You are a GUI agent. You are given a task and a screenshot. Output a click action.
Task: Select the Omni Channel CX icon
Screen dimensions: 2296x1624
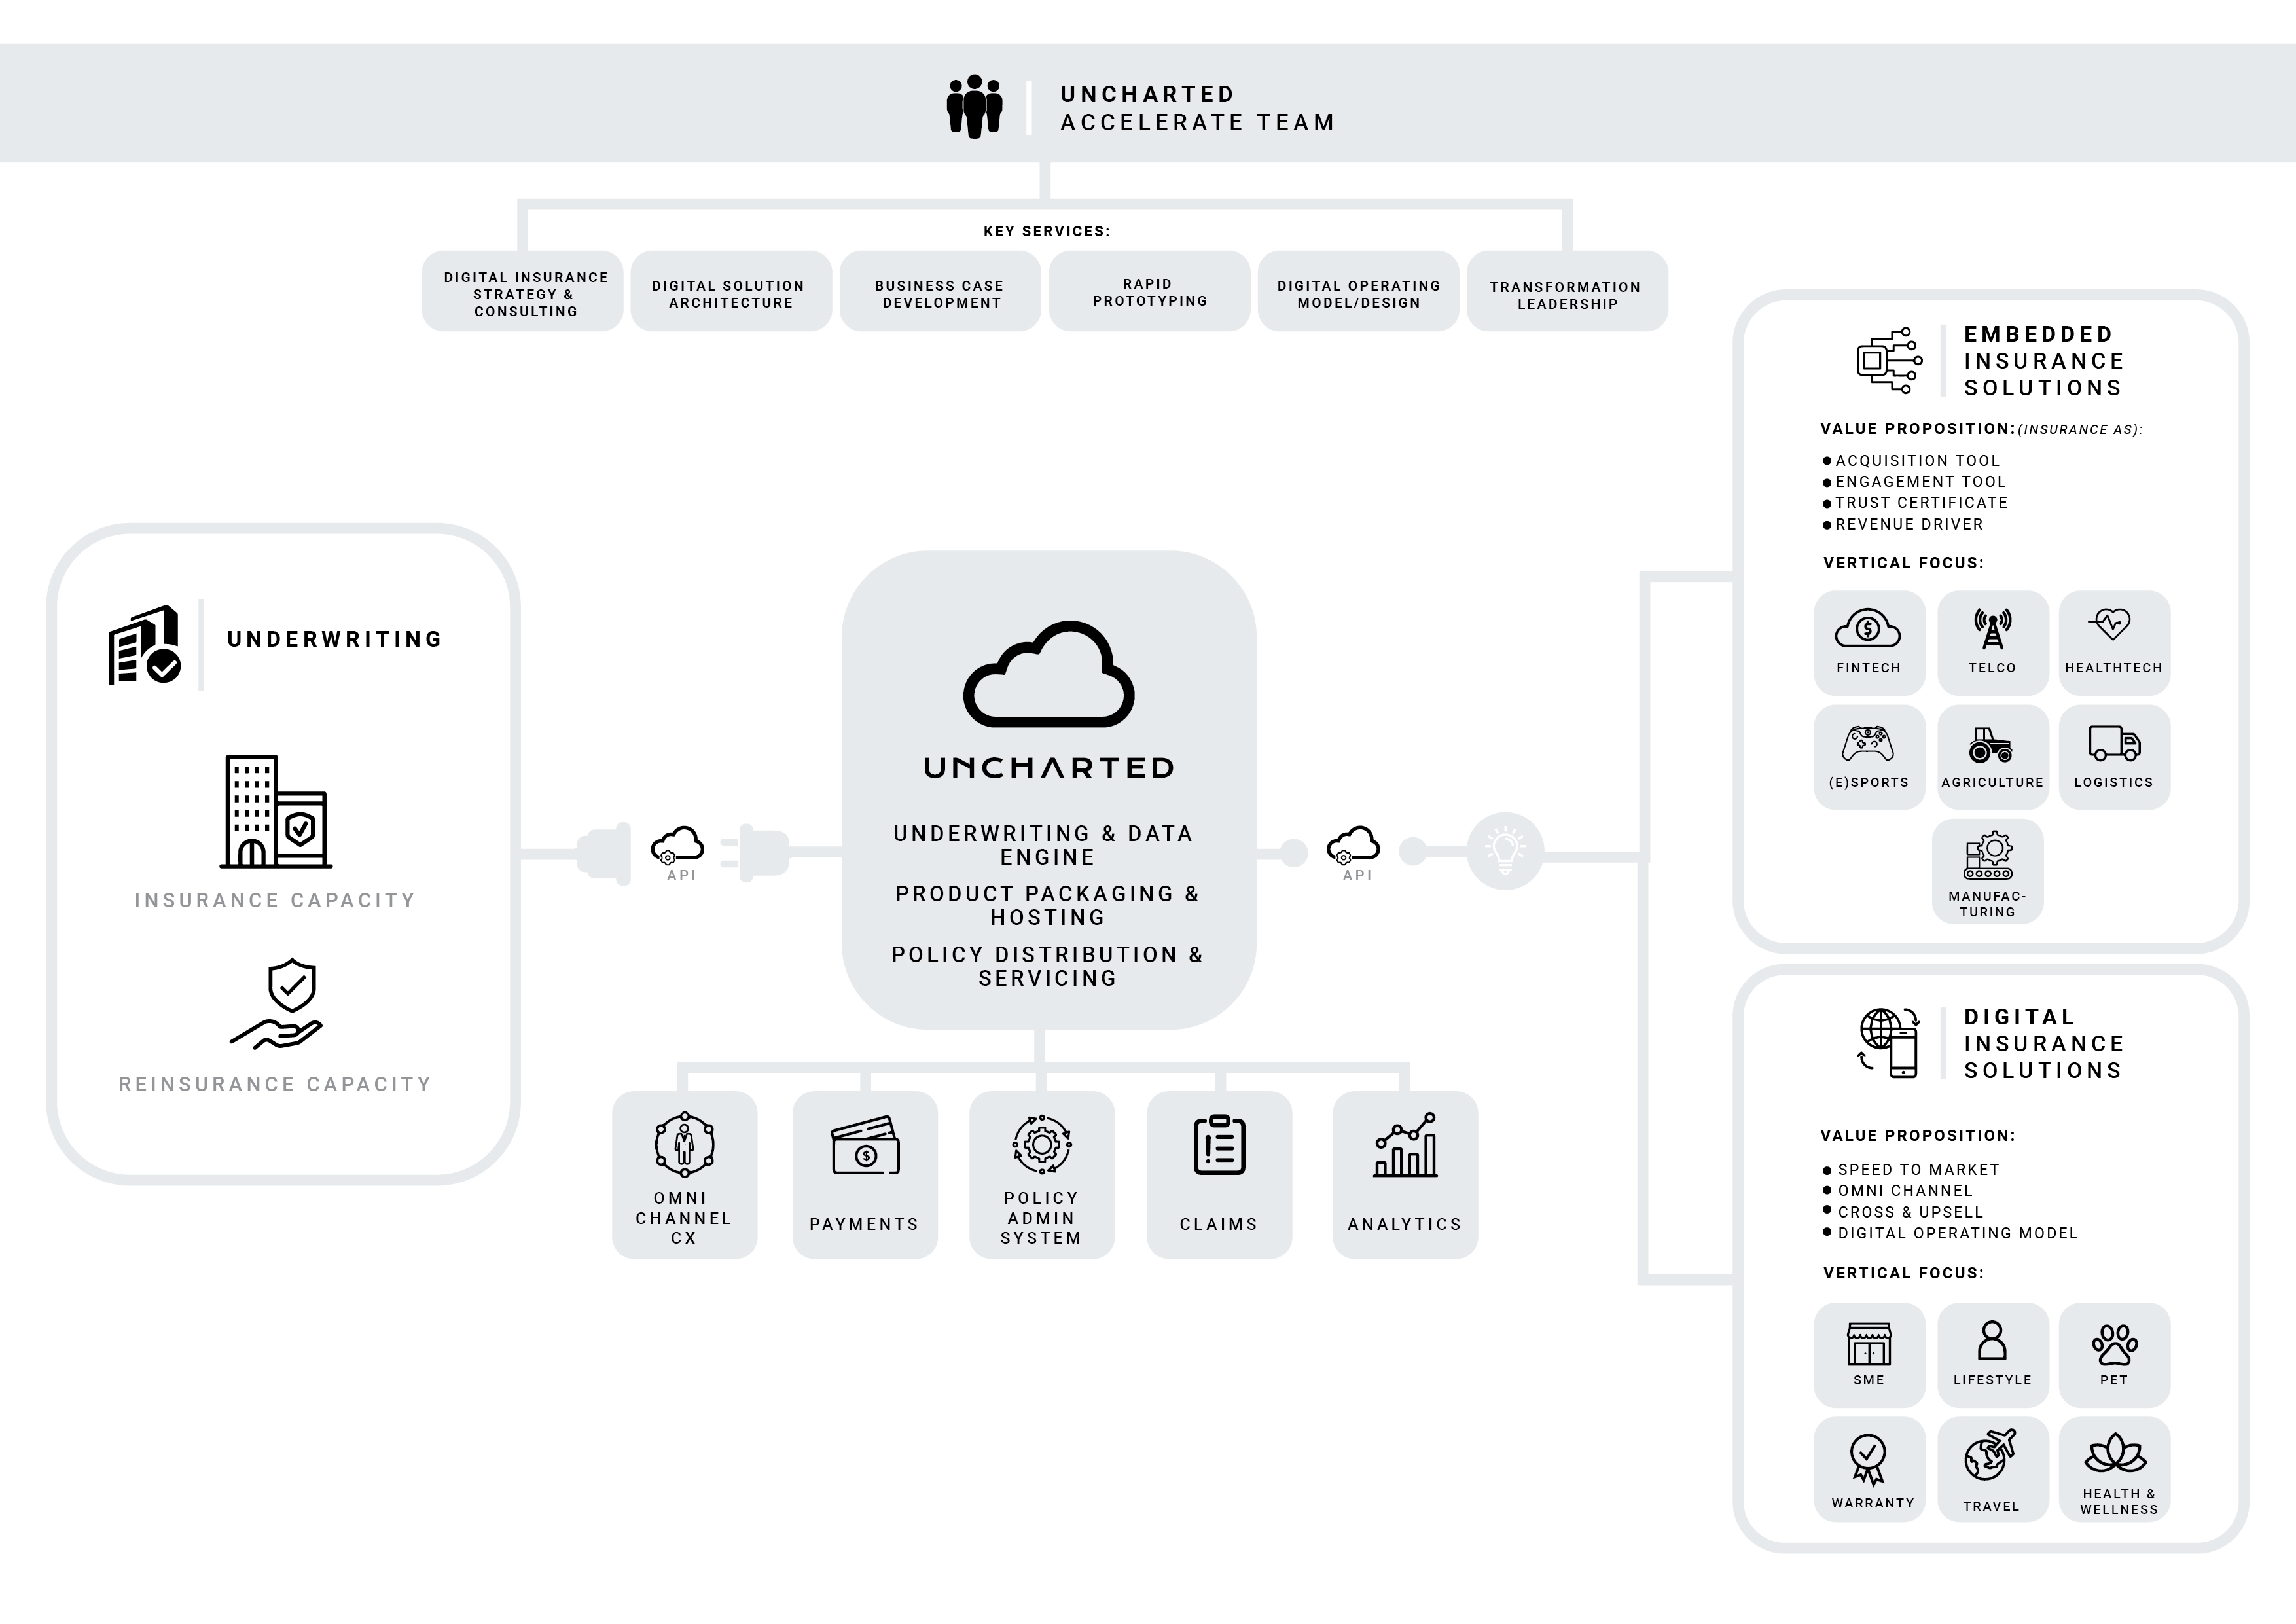tap(684, 1144)
